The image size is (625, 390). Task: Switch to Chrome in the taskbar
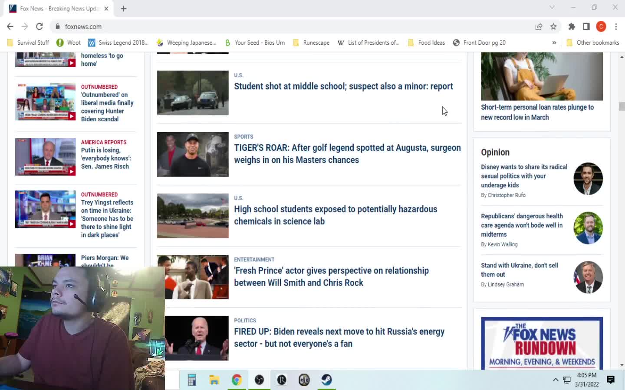237,380
